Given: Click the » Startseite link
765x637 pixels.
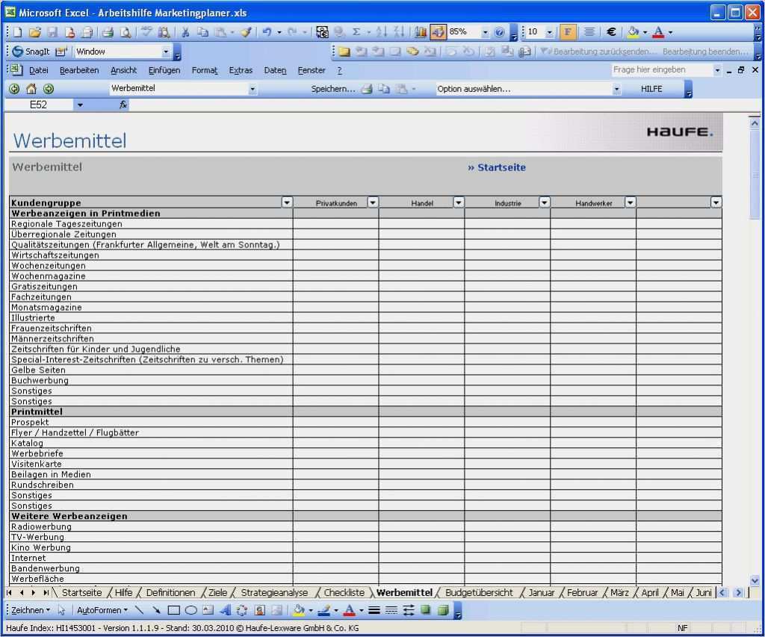Looking at the screenshot, I should click(x=497, y=167).
